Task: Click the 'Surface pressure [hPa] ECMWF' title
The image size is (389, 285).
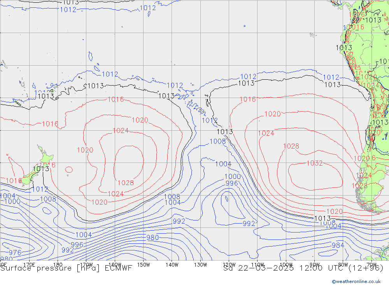Action: [x=66, y=268]
